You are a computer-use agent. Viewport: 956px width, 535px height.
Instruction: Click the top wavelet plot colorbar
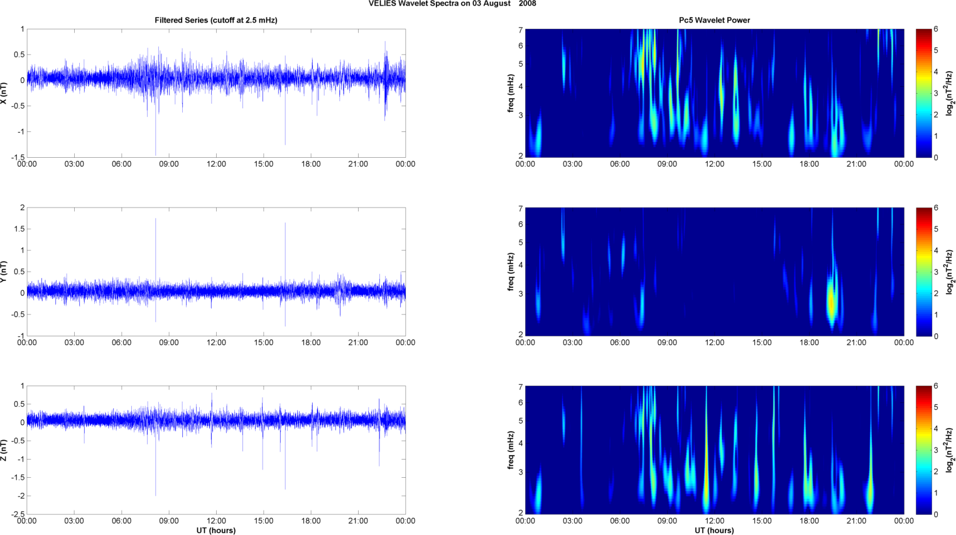pyautogui.click(x=923, y=93)
